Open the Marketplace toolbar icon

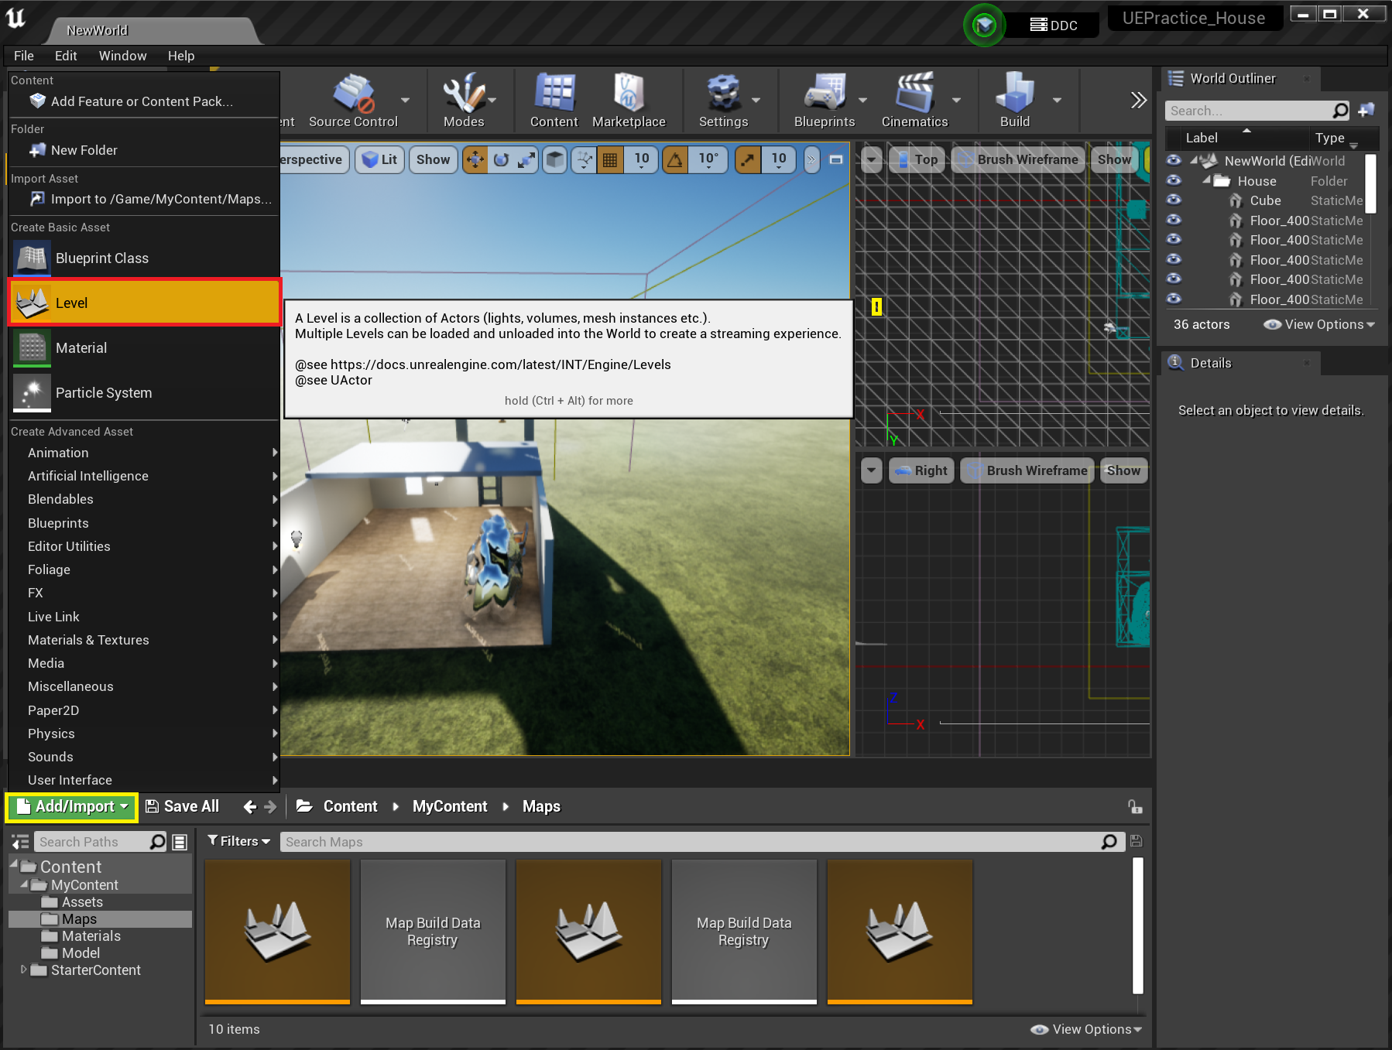629,101
